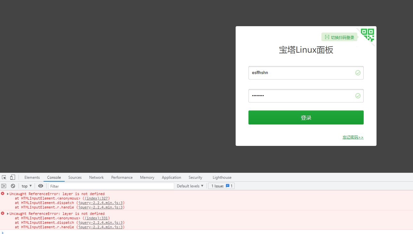Screen dimensions: 413x234
Task: Click the green checkmark in password field
Action: (x=358, y=96)
